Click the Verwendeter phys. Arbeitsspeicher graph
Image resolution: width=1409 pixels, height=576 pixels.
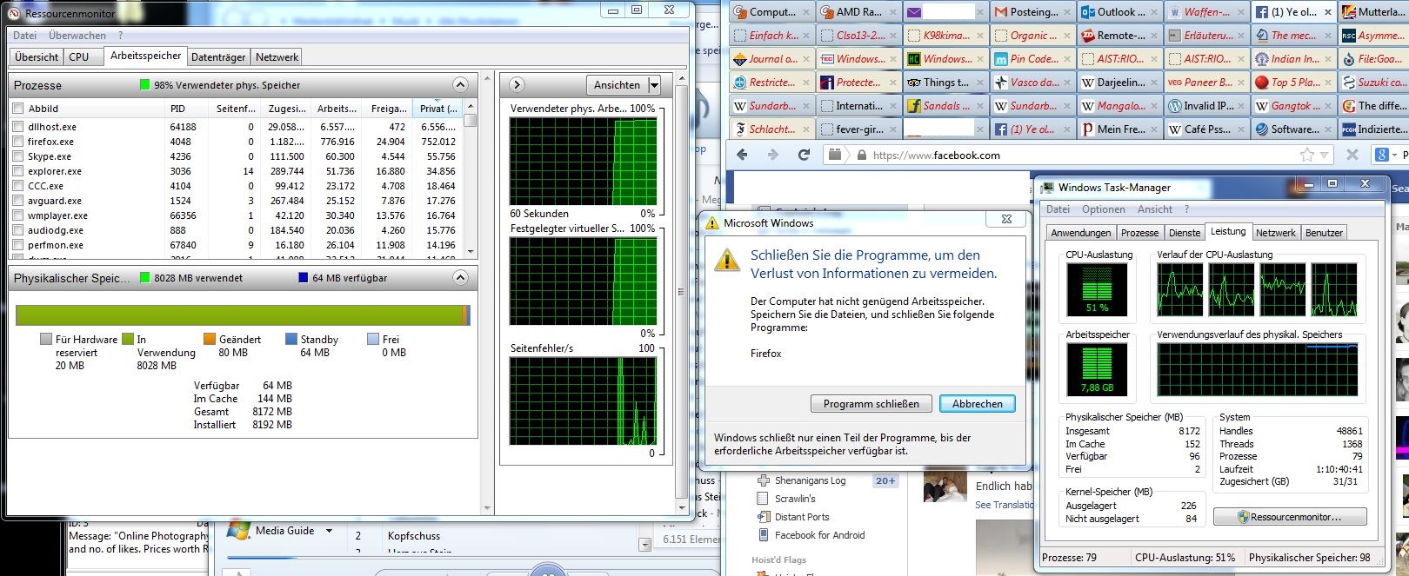(583, 162)
